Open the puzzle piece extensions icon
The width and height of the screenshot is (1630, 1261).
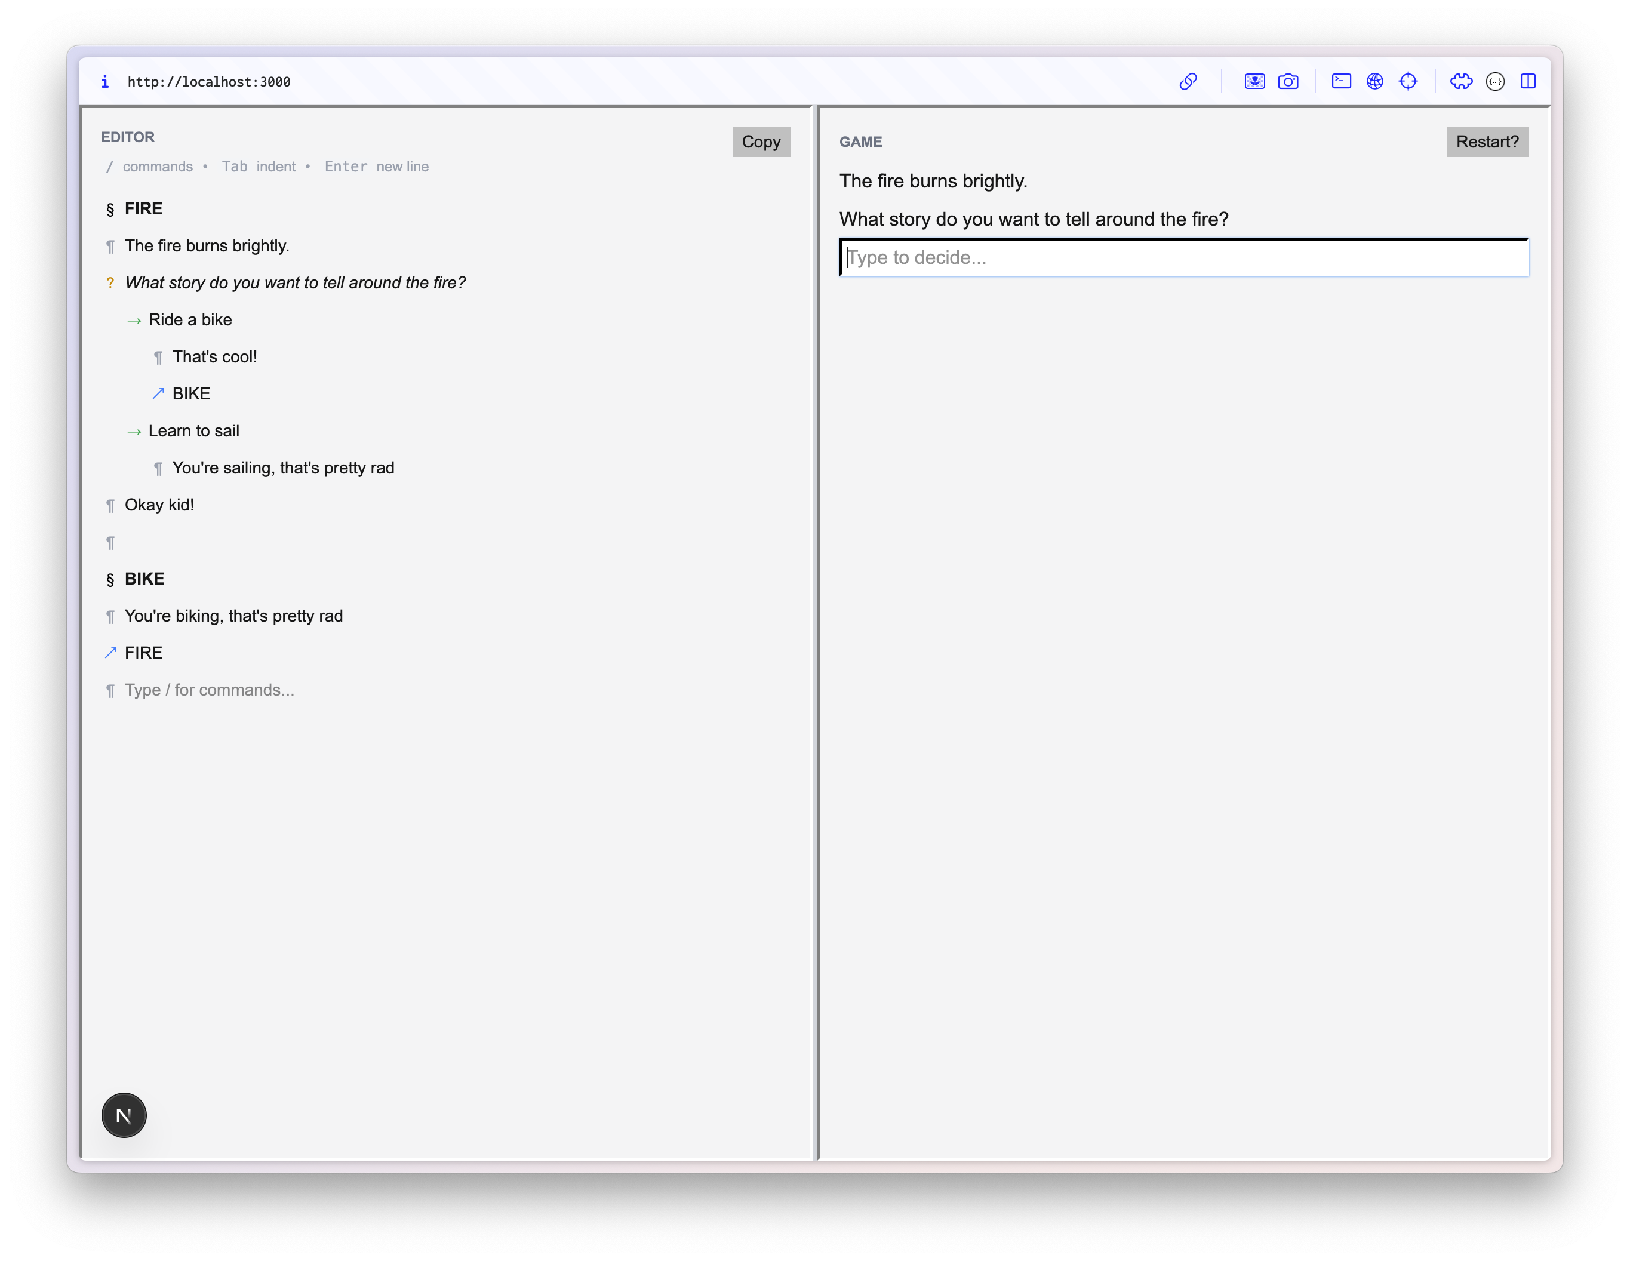click(1460, 81)
